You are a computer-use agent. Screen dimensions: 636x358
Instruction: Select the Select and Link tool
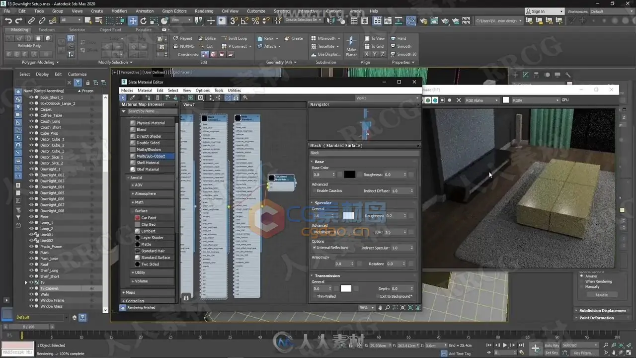31,21
